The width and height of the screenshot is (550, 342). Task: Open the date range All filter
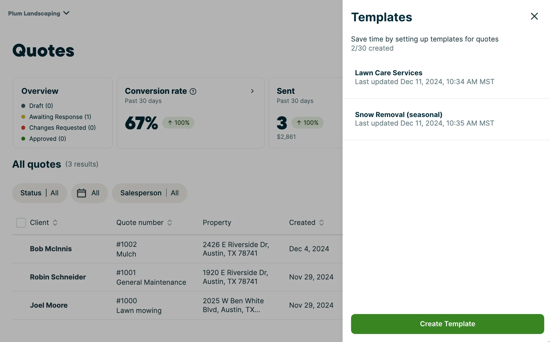tap(89, 193)
